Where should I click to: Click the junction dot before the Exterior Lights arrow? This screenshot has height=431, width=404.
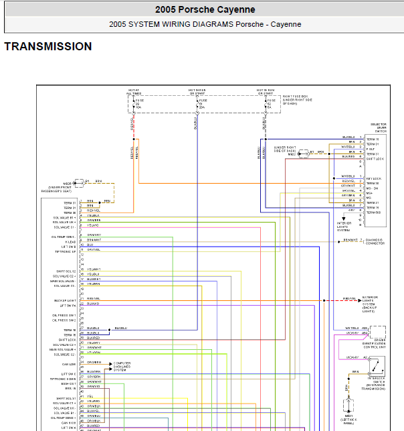tap(324, 301)
